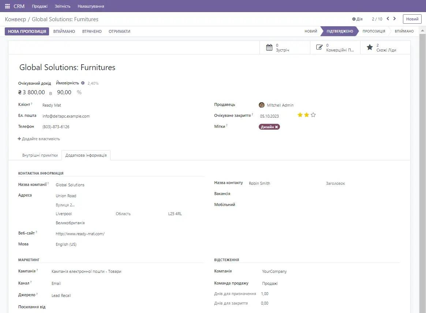Click the star icon on Схожі Ліди button
The width and height of the screenshot is (426, 313).
[x=369, y=47]
